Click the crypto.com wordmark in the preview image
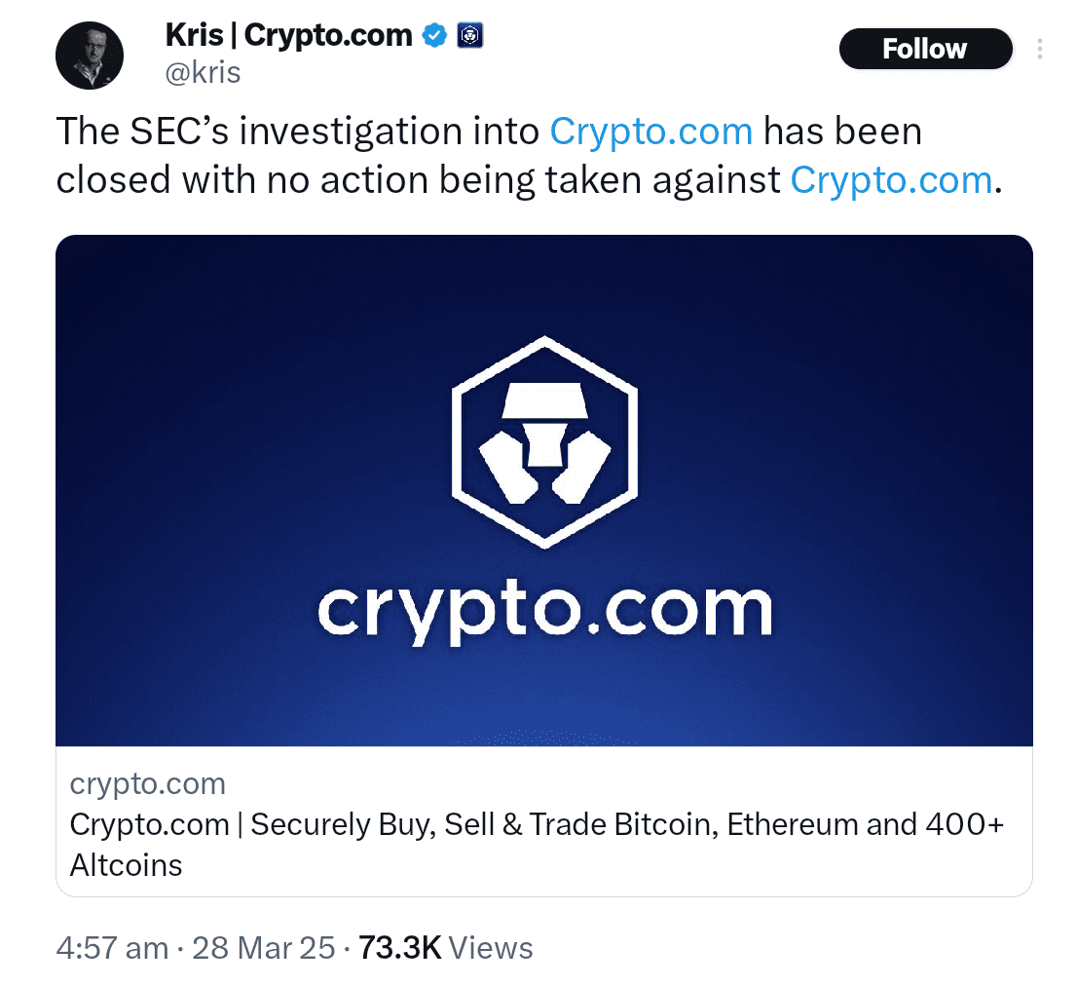 545,609
